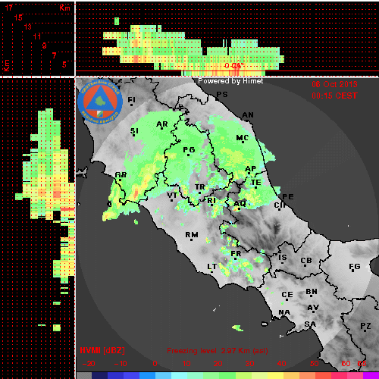
Task: Click the "7" height axis label
Action: click(54, 55)
